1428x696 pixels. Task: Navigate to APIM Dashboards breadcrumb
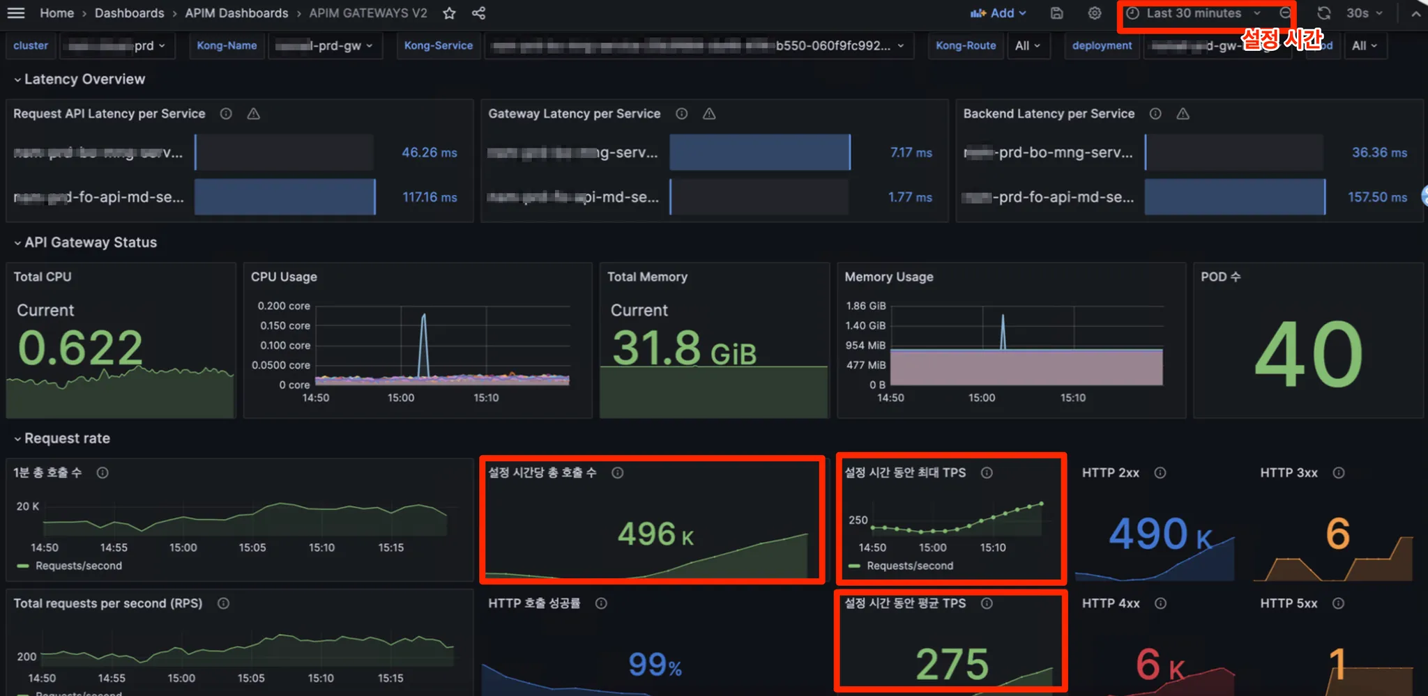coord(236,13)
